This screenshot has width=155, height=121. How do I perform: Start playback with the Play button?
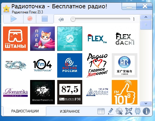[x=13, y=19]
